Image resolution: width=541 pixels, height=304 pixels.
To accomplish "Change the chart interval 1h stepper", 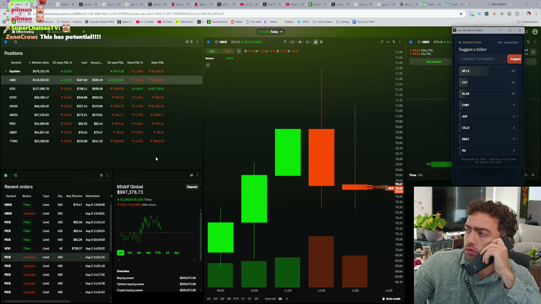I will coord(287,299).
